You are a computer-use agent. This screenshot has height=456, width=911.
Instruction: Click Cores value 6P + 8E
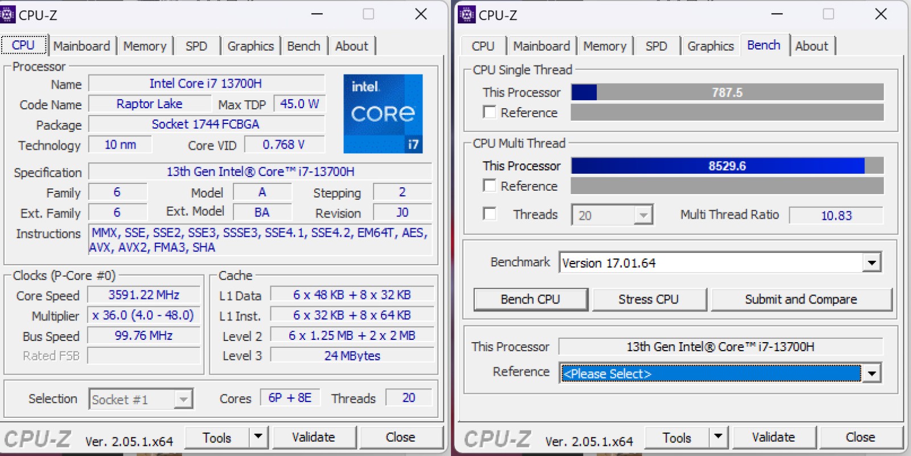(x=290, y=398)
